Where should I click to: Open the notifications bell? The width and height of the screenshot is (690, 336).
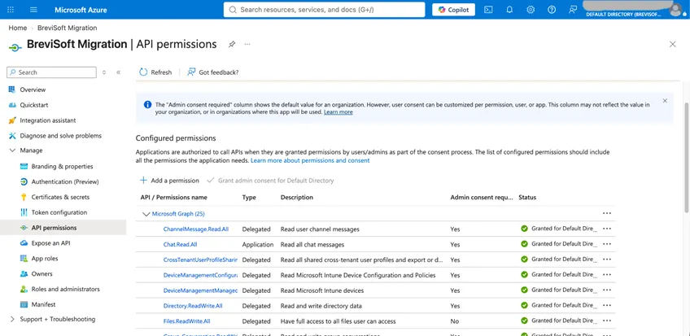pyautogui.click(x=509, y=10)
